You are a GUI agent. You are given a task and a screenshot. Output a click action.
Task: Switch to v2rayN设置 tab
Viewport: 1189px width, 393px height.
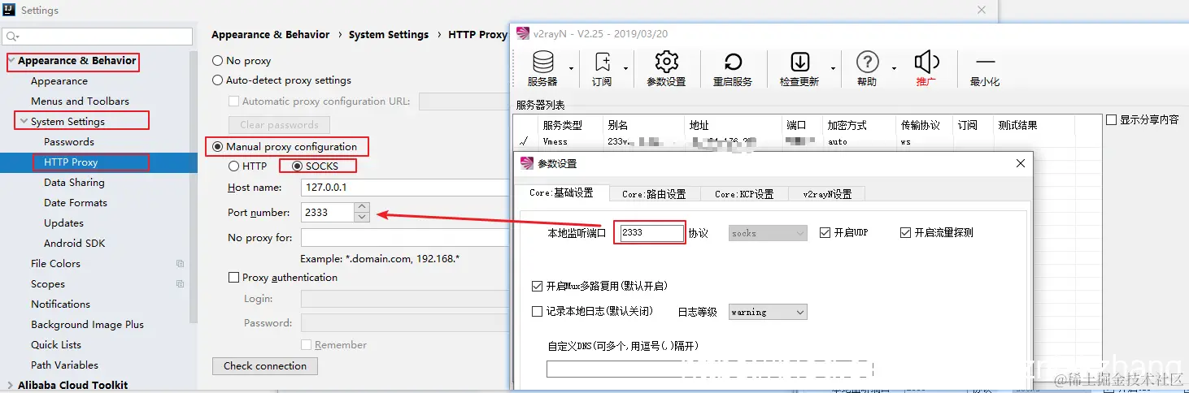[827, 194]
